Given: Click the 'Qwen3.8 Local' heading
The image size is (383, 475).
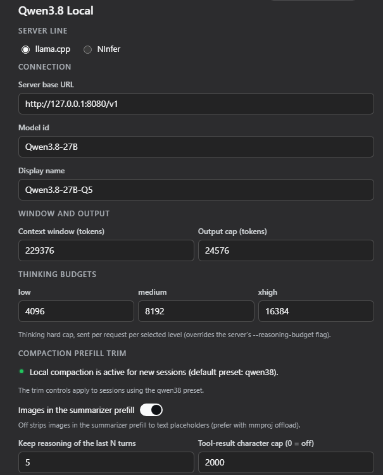Looking at the screenshot, I should click(x=56, y=11).
